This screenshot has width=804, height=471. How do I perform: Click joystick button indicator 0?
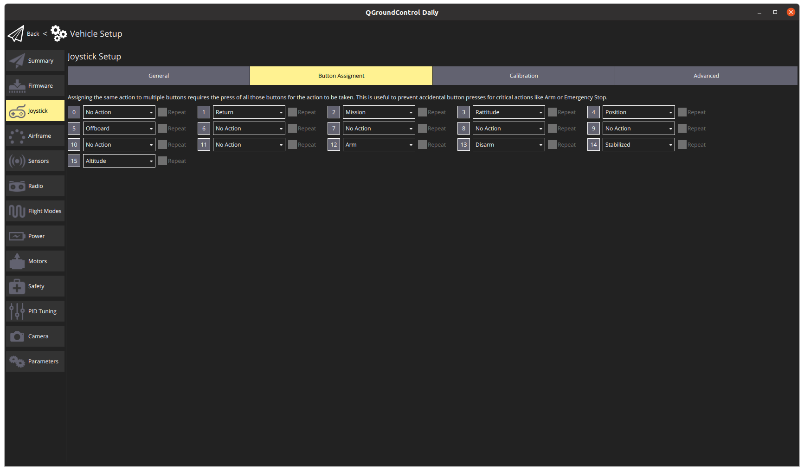click(x=74, y=112)
